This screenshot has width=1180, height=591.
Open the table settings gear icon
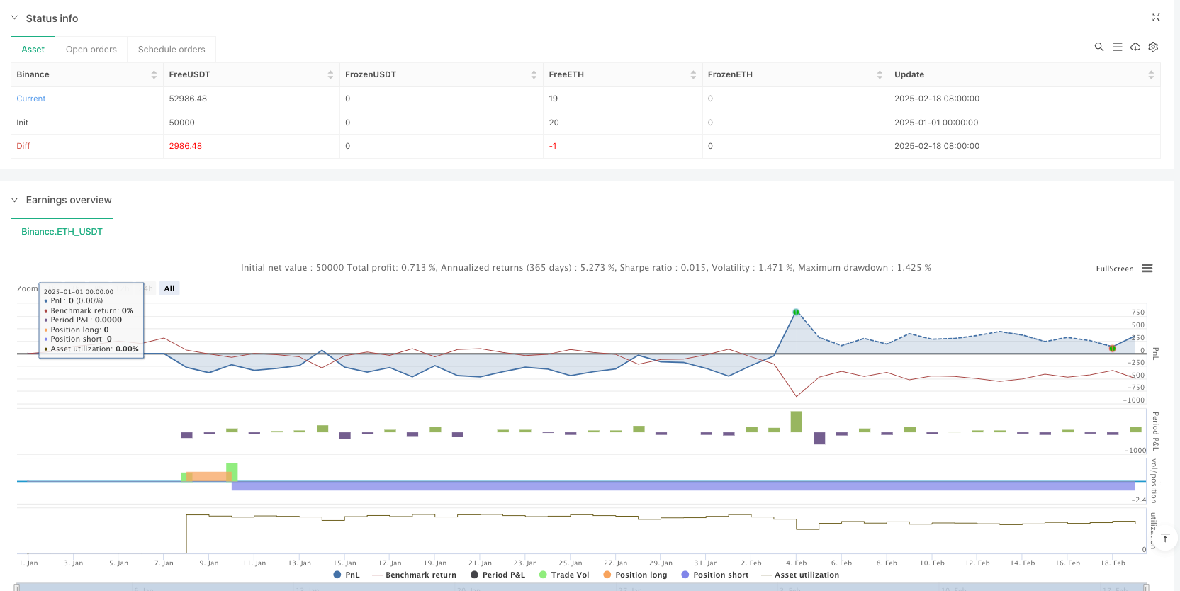pyautogui.click(x=1153, y=47)
